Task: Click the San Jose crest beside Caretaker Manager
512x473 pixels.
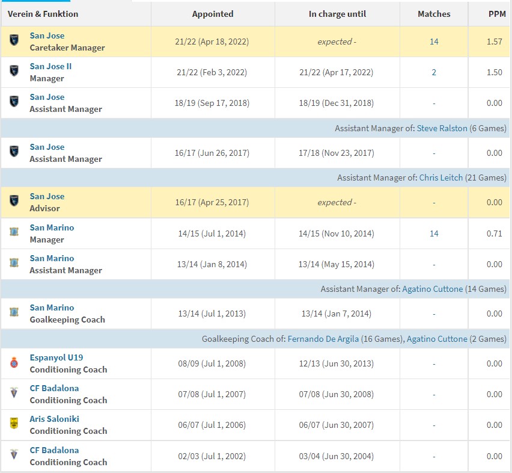Action: coord(13,42)
